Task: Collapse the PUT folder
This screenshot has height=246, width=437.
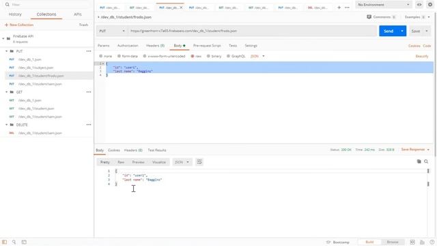Action: 6,51
